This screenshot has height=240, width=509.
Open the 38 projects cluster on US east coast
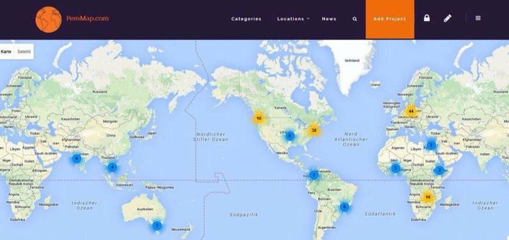(314, 130)
